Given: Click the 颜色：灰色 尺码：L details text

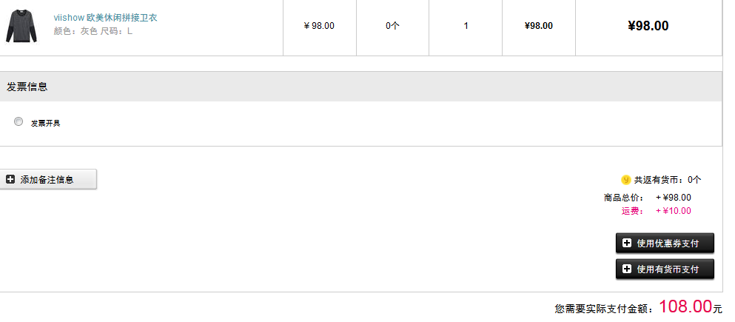Looking at the screenshot, I should click(93, 31).
